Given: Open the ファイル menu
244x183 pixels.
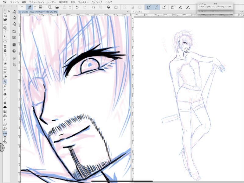Looking at the screenshot, I should tap(14, 2).
